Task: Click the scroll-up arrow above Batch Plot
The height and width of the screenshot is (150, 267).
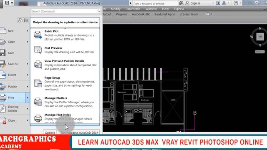Action: [x=65, y=28]
